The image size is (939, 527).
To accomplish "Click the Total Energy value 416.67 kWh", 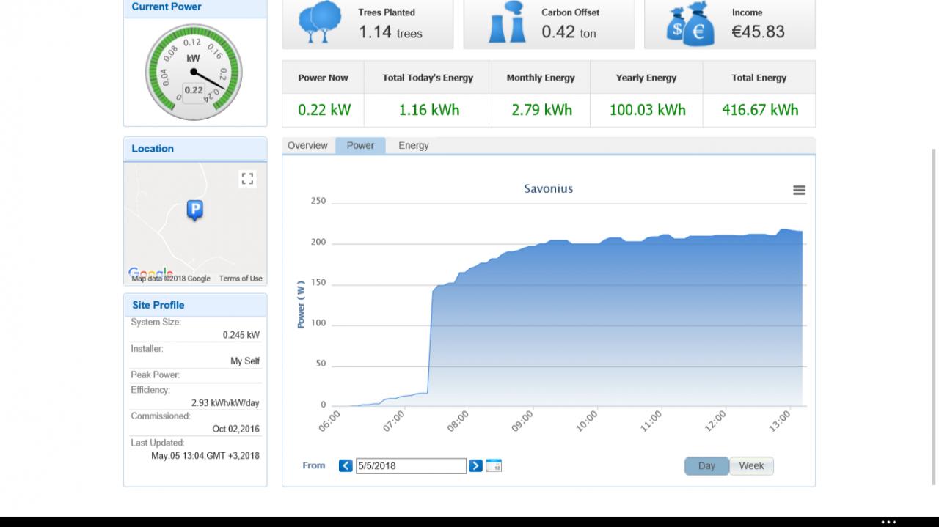I will pyautogui.click(x=760, y=110).
